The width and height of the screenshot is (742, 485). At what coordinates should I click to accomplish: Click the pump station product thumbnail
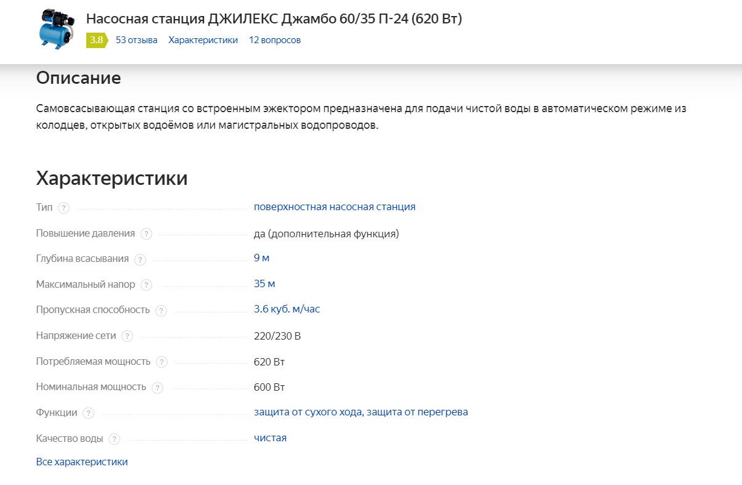pos(56,30)
